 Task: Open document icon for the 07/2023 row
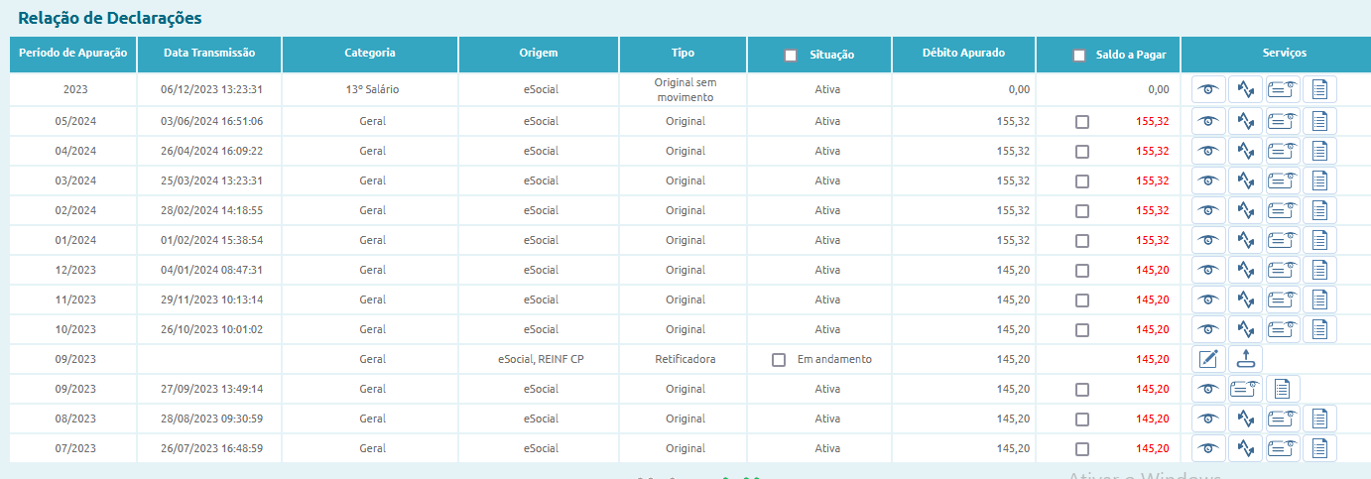pyautogui.click(x=1319, y=448)
